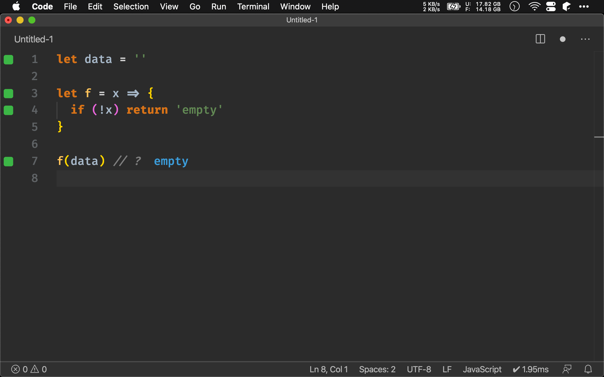Open the View menu
604x377 pixels.
169,6
